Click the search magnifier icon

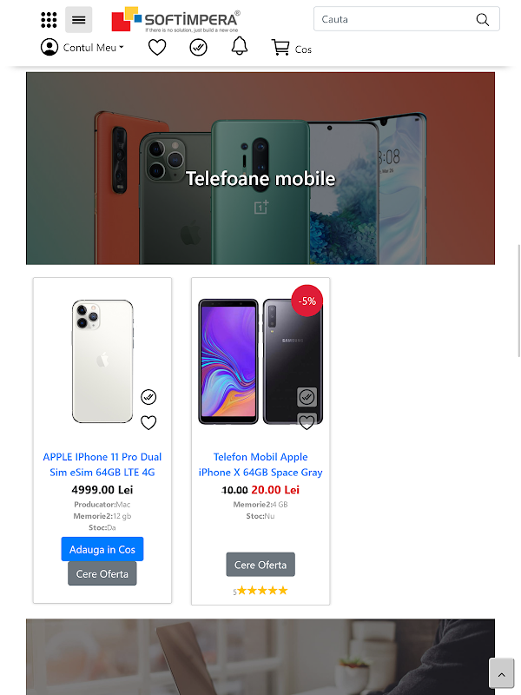[x=483, y=19]
